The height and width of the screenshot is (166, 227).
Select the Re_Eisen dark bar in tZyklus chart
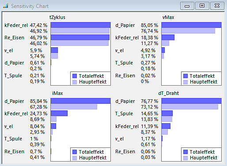80,38
